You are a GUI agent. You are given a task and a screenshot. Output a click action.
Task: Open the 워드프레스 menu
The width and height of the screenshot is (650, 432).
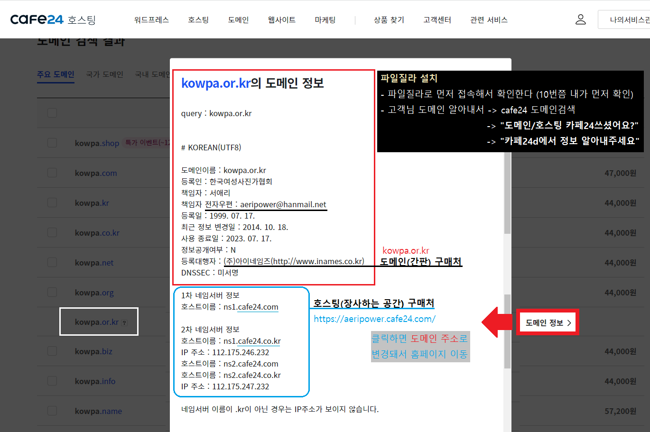151,20
